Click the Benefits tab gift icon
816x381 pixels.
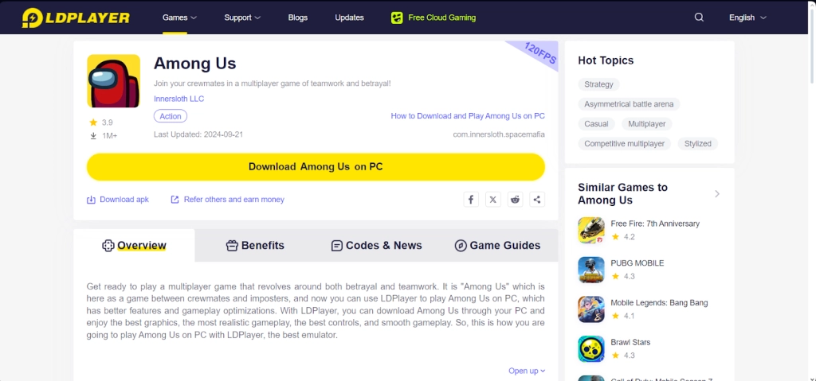(232, 245)
